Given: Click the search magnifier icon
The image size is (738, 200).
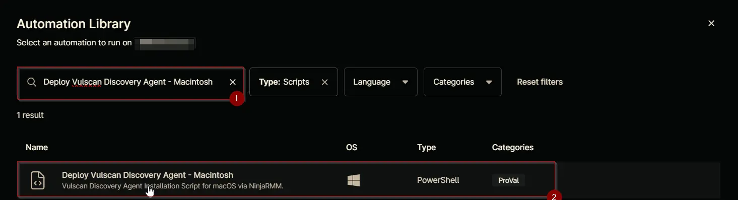Looking at the screenshot, I should [32, 82].
